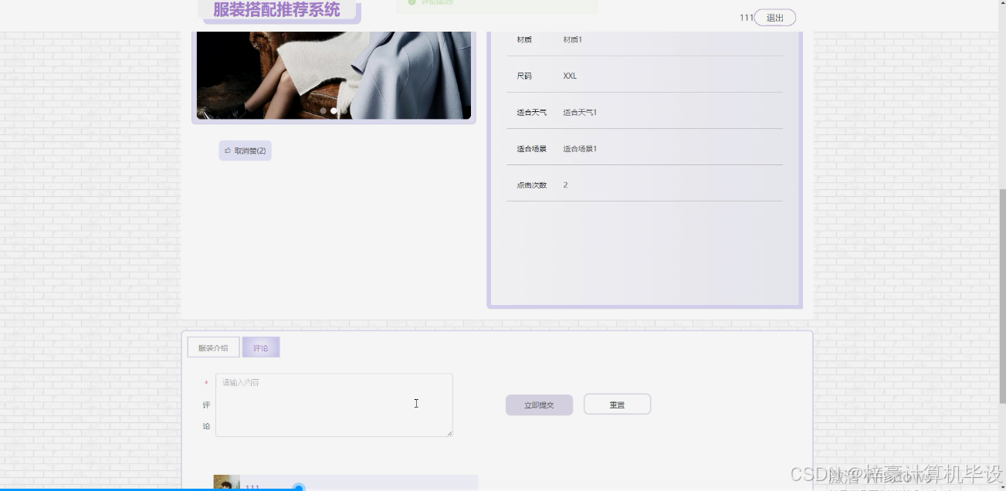This screenshot has height=491, width=1006.
Task: Click the 点击次数 label
Action: pos(532,185)
